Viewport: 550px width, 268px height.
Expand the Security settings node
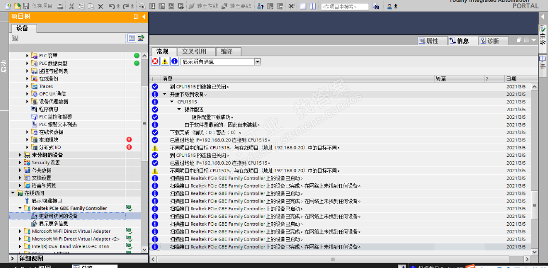tap(20, 163)
